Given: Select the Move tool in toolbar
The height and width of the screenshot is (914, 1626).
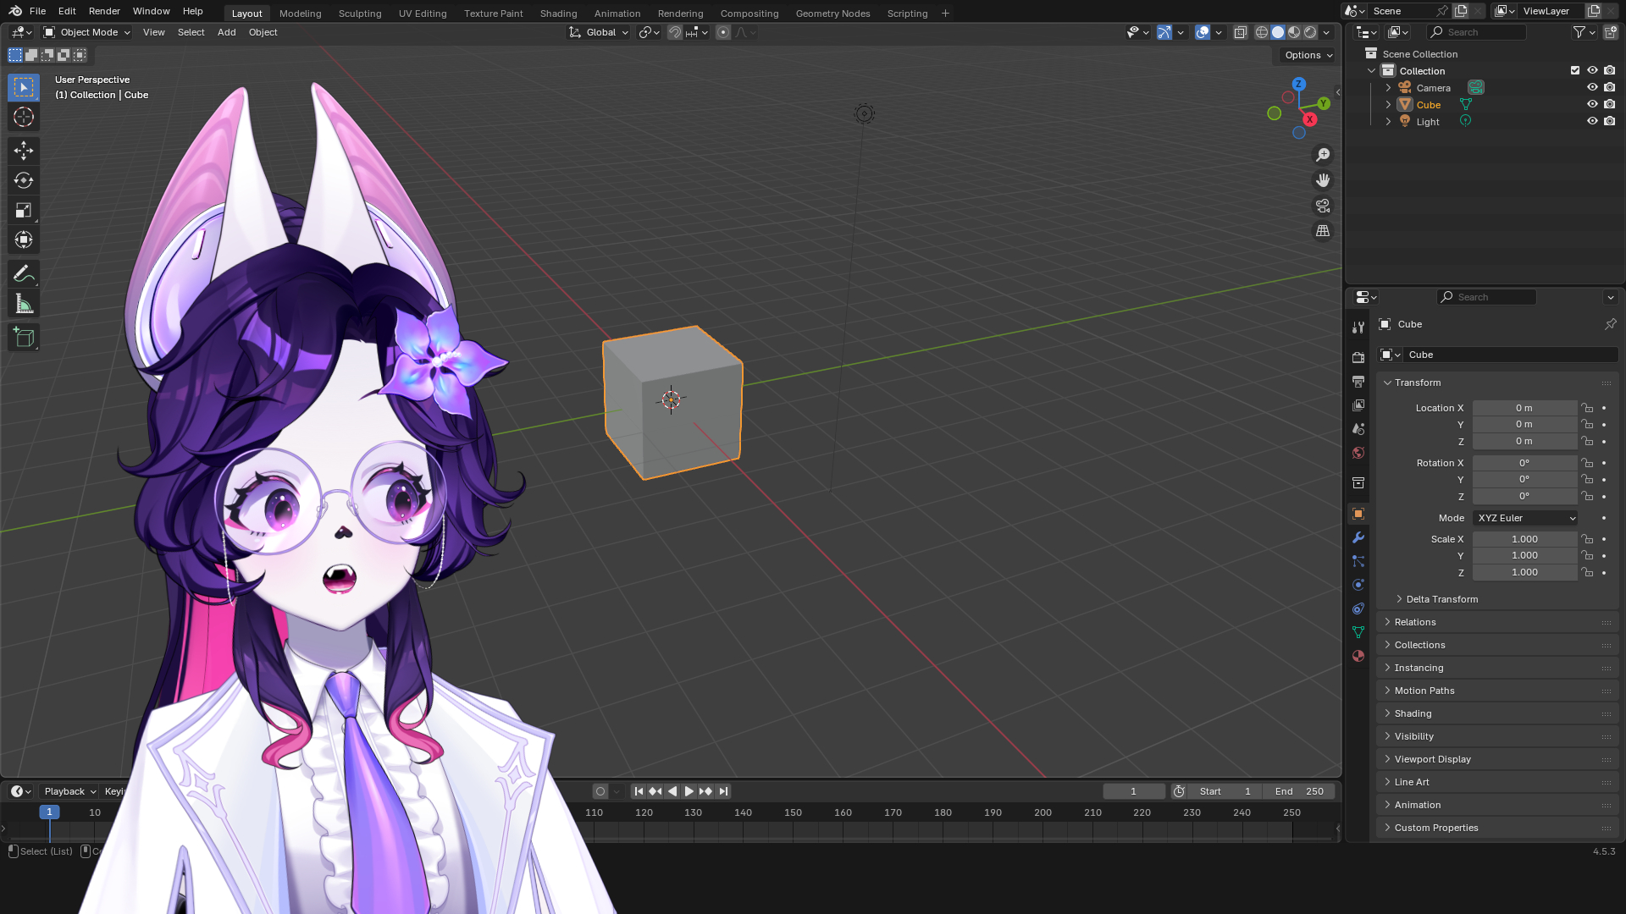Looking at the screenshot, I should click(x=24, y=151).
